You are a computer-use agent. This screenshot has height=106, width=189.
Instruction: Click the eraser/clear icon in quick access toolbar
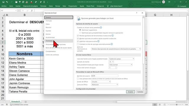tap(36, 2)
